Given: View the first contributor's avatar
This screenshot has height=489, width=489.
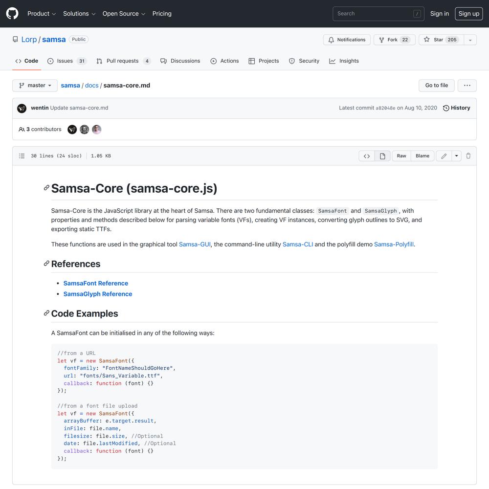Looking at the screenshot, I should point(72,130).
